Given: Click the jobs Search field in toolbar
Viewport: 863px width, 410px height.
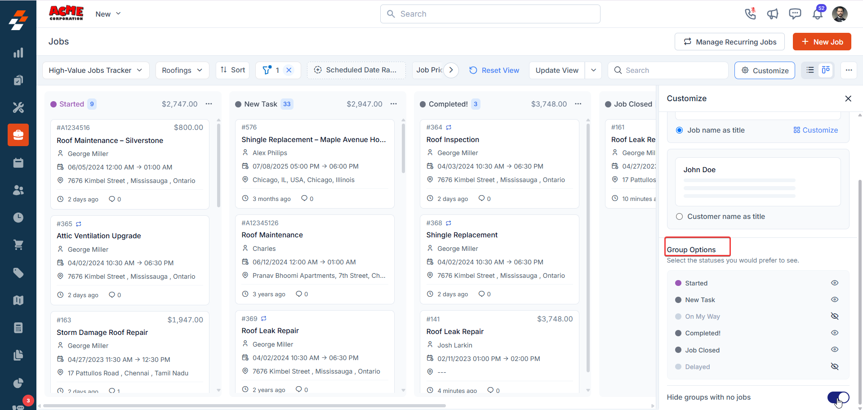Looking at the screenshot, I should (x=668, y=70).
